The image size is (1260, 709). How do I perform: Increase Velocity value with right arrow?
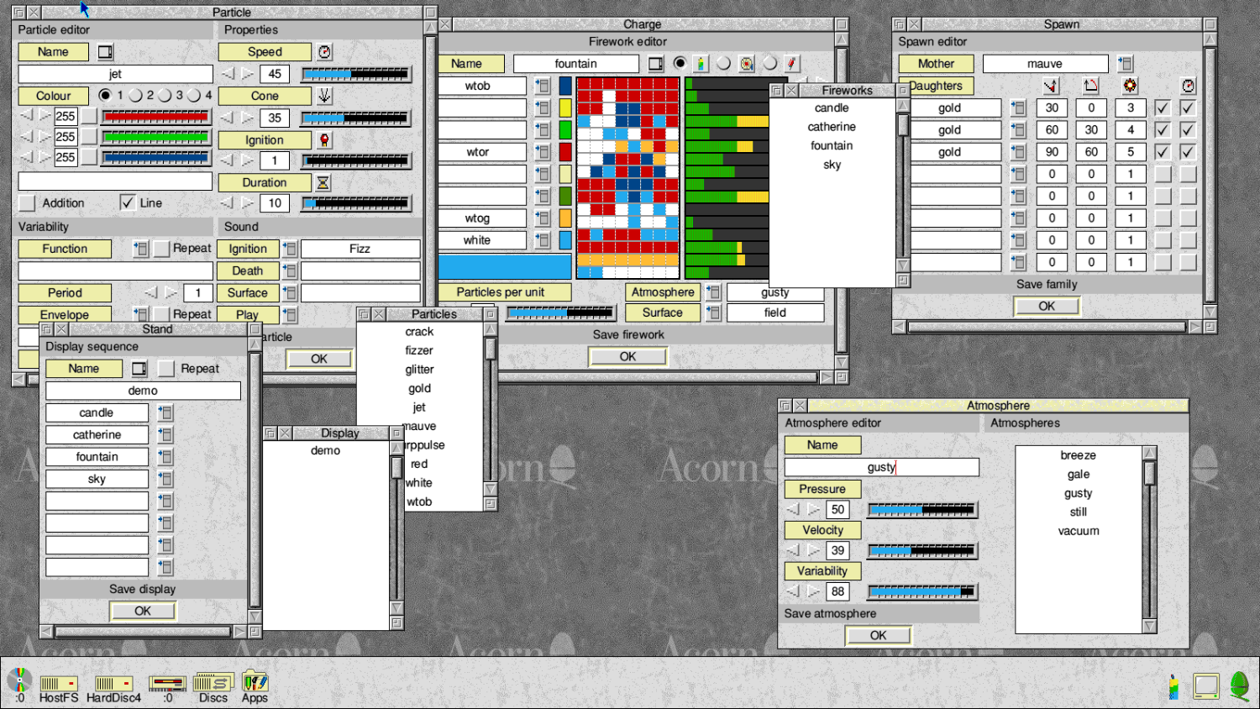click(813, 550)
